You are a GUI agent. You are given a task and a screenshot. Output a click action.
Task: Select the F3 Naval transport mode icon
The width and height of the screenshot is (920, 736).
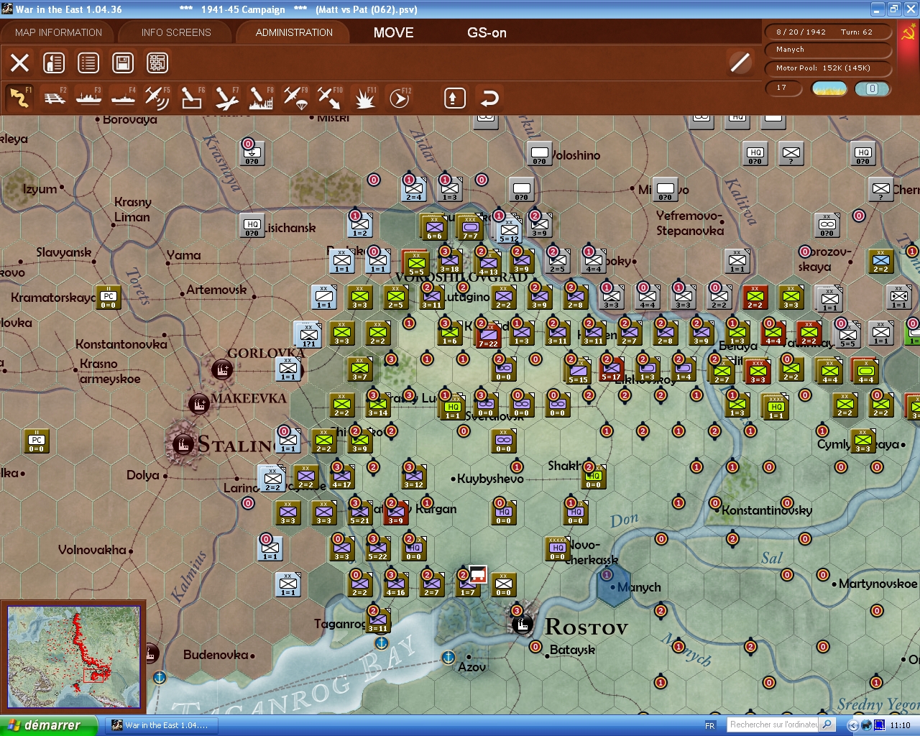click(x=89, y=98)
